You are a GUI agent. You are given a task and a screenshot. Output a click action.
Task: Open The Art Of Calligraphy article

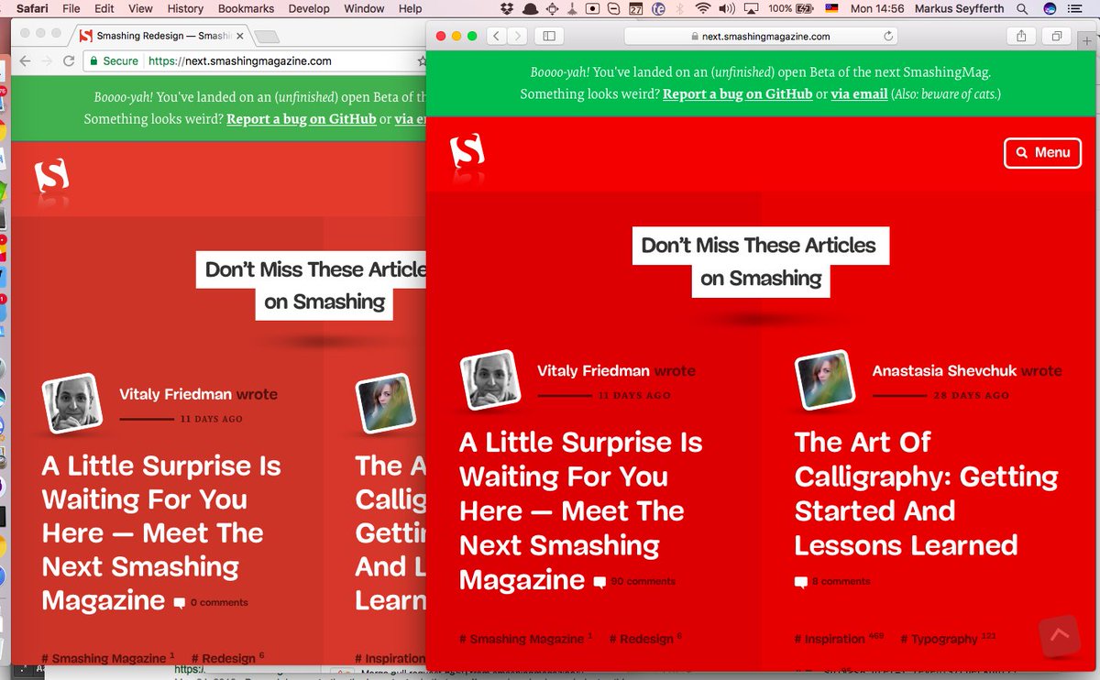click(x=926, y=493)
